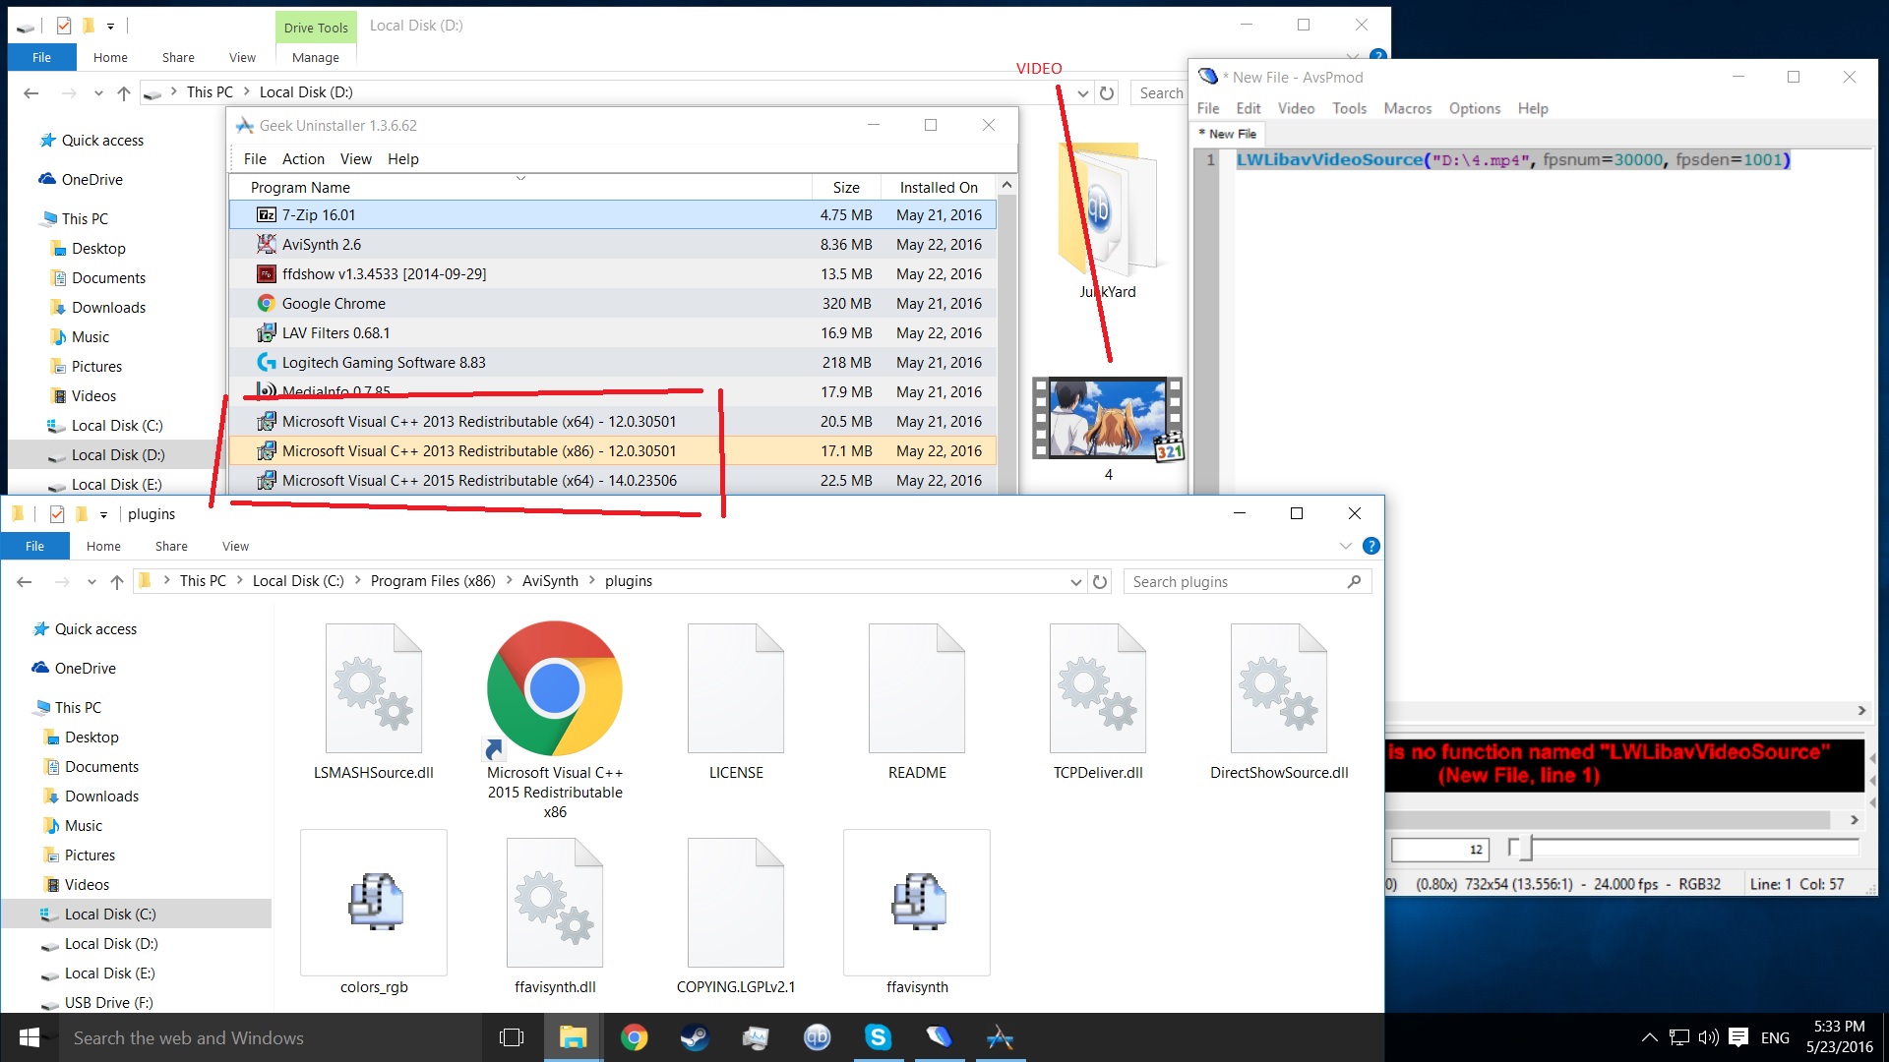1889x1062 pixels.
Task: Select LSMASHSource.dll file icon
Action: coord(374,688)
